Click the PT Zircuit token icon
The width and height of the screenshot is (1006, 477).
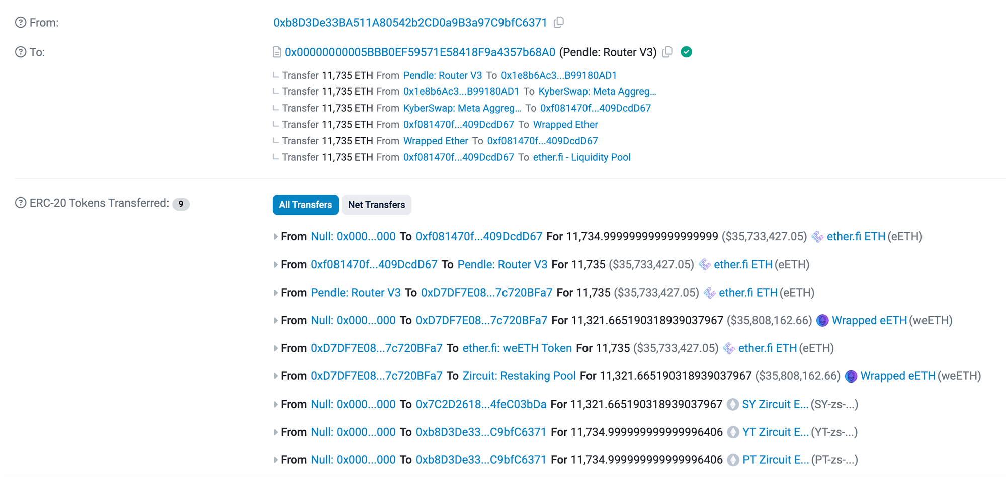tap(733, 460)
